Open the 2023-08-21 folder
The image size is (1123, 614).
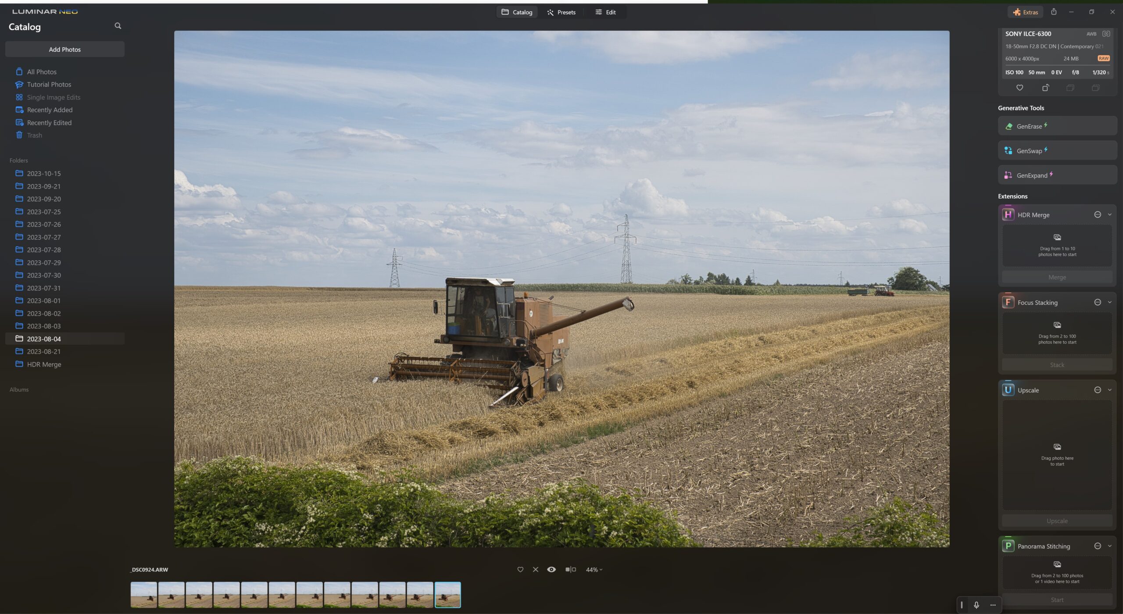click(44, 352)
